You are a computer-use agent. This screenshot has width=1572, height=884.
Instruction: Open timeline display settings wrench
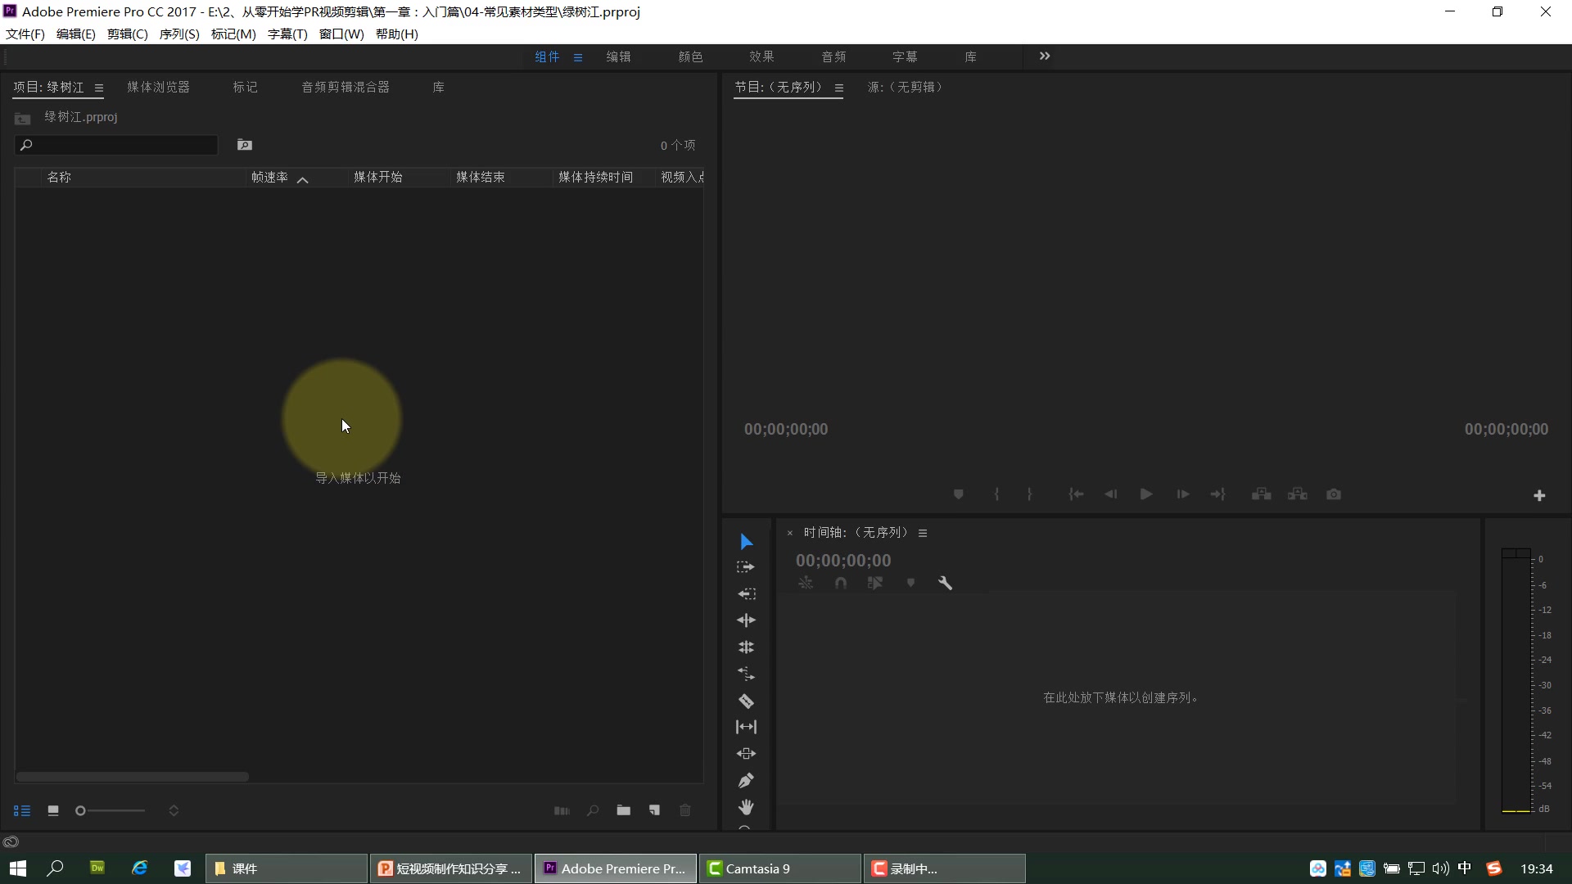click(x=945, y=583)
